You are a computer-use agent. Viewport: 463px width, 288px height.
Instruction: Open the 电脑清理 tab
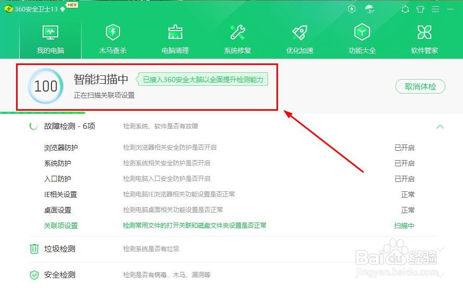coord(175,40)
